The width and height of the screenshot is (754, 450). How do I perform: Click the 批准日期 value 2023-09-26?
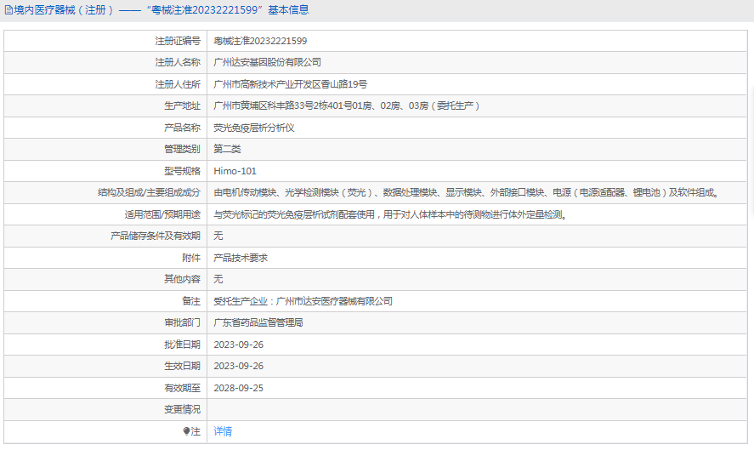point(239,345)
